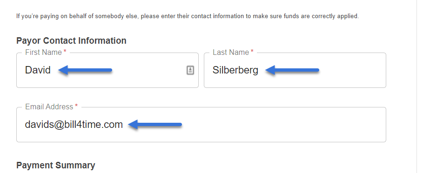Focus the Email Address input field
Image resolution: width=430 pixels, height=173 pixels.
202,125
